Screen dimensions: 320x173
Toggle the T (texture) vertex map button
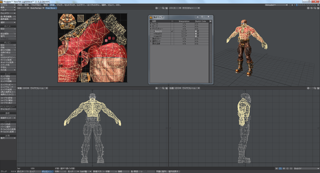(280, 169)
